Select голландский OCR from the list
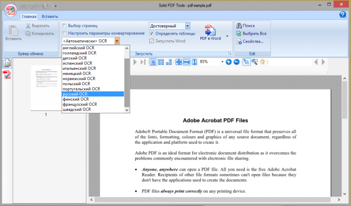Image resolution: width=351 pixels, height=206 pixels. [x=93, y=53]
